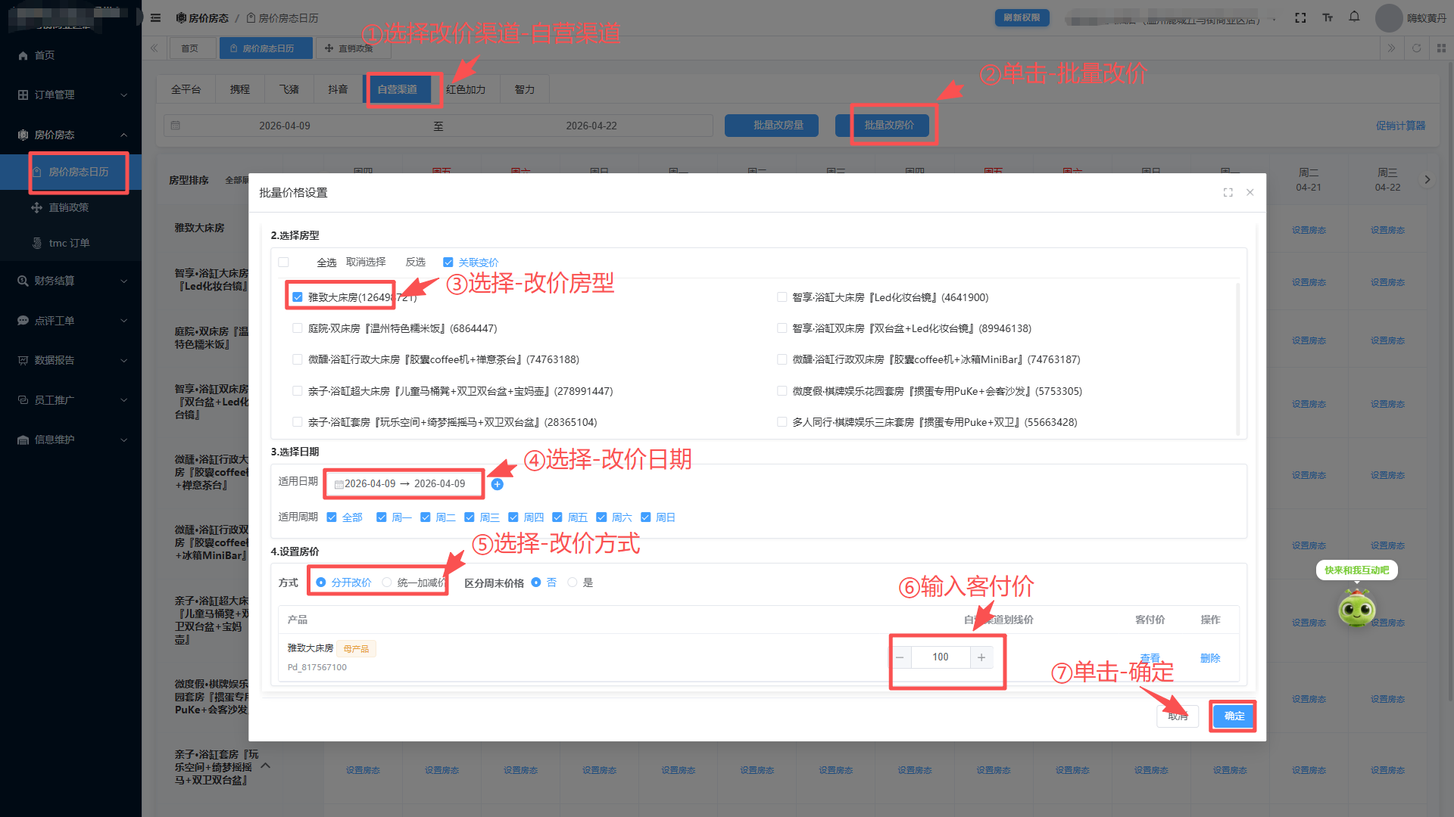Viewport: 1454px width, 817px height.
Task: Check the 庭院·双床房 room type checkbox
Action: (298, 328)
